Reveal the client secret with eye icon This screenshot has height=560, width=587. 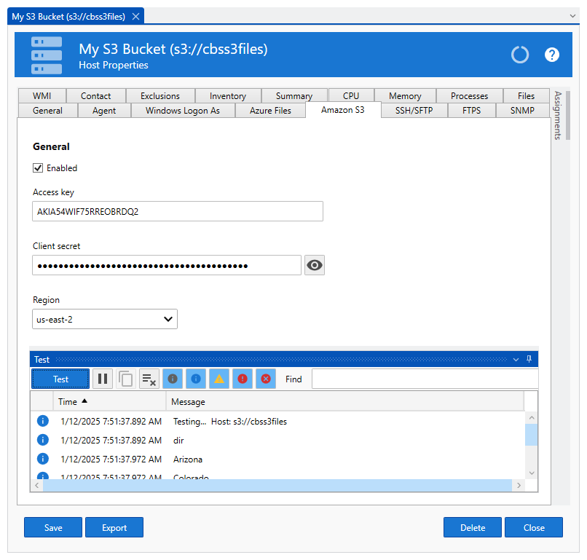(315, 265)
